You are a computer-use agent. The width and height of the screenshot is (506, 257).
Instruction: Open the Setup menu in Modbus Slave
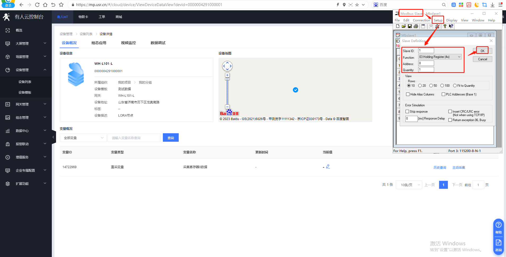point(438,20)
